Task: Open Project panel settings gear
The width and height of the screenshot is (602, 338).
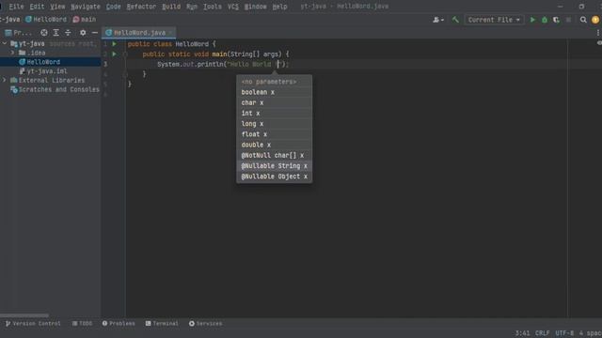Action: (x=83, y=33)
